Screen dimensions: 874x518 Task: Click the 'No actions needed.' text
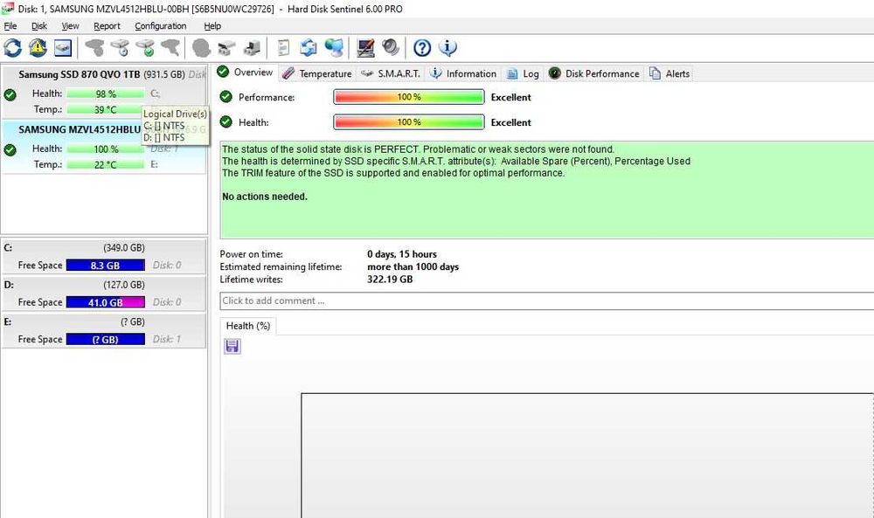265,197
